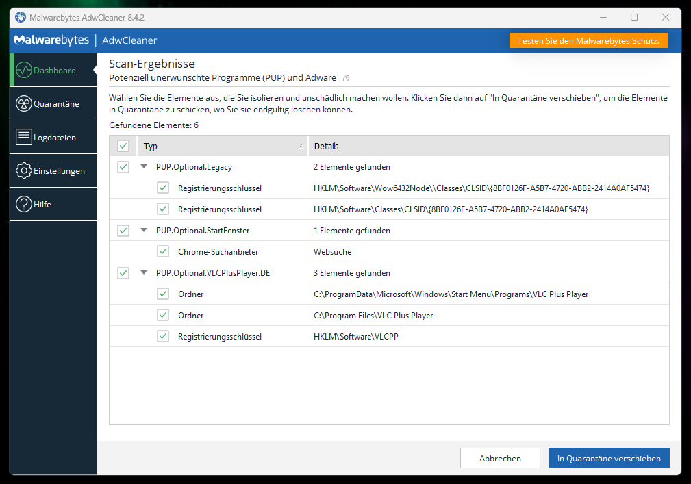
Task: Click the Abbrechen button
Action: [500, 458]
